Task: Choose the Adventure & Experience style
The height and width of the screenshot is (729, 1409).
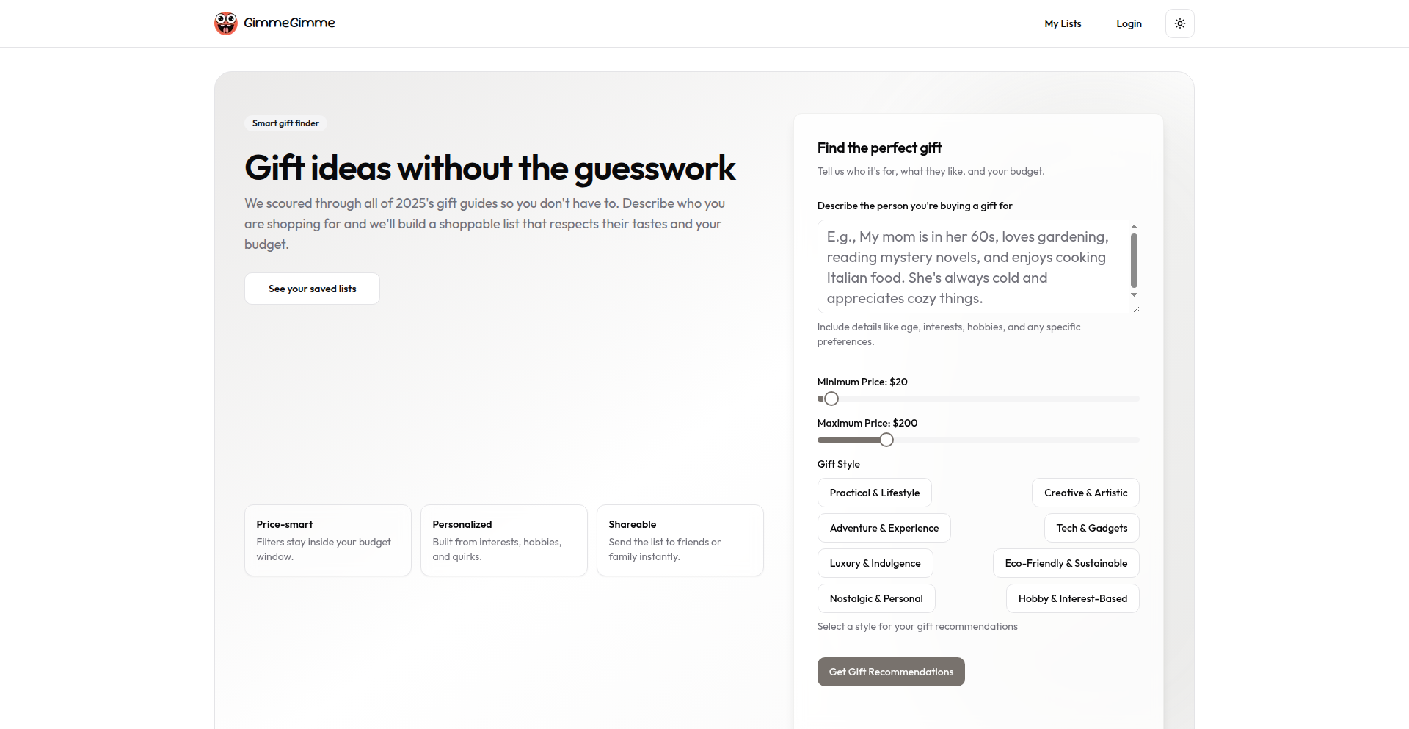Action: [x=884, y=528]
